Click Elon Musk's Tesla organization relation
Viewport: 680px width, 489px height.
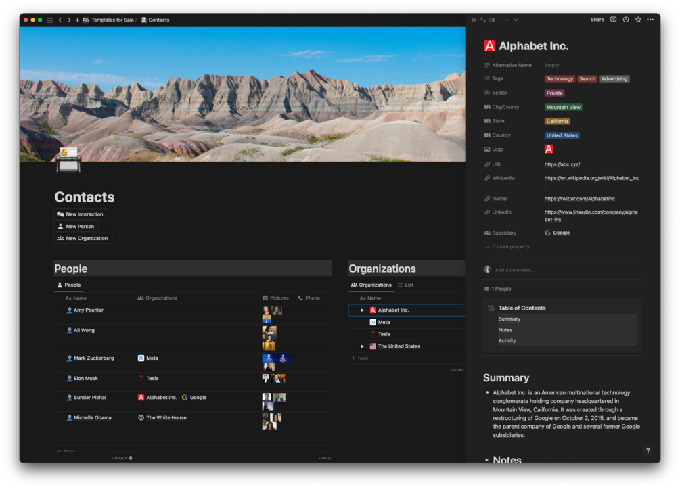click(148, 379)
